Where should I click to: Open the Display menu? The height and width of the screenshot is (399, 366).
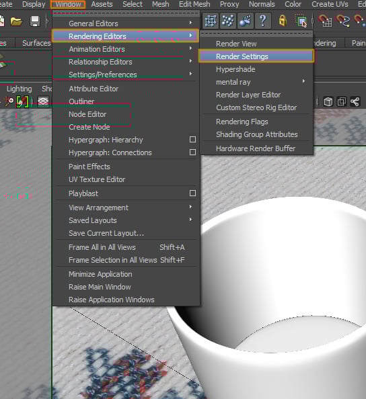click(34, 4)
